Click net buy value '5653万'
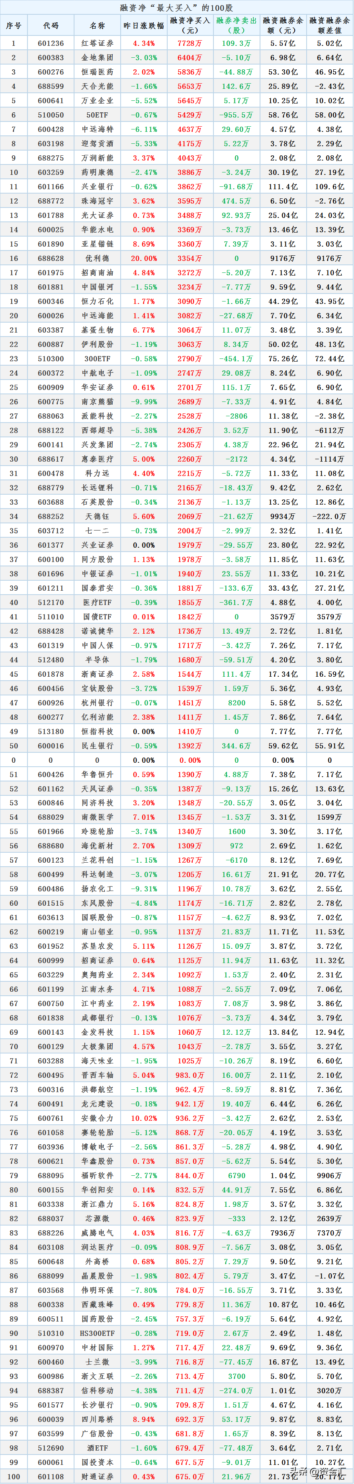 190,86
